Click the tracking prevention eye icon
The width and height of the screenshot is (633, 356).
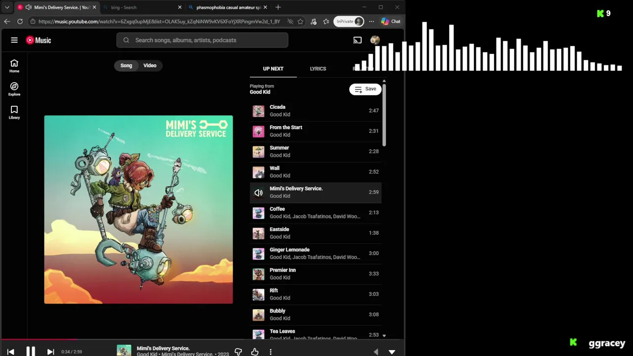pos(290,21)
